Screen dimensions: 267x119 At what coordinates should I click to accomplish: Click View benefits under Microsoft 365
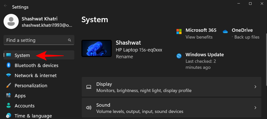[199, 37]
